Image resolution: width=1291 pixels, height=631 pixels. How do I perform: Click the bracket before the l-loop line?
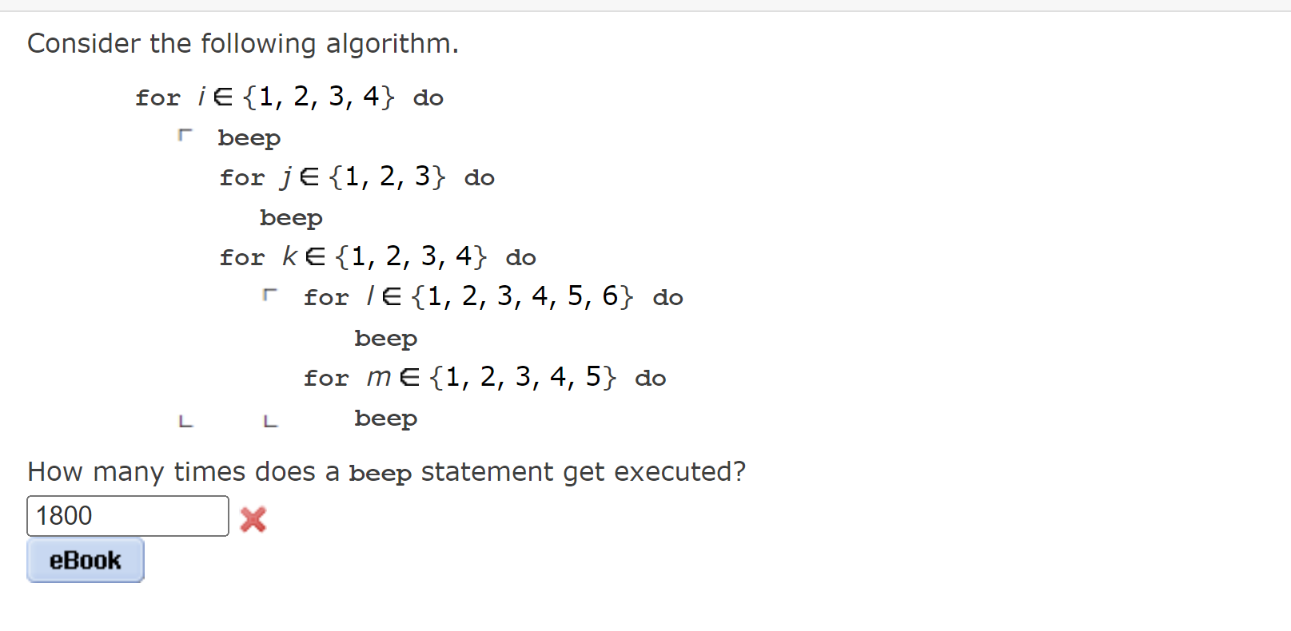[270, 294]
